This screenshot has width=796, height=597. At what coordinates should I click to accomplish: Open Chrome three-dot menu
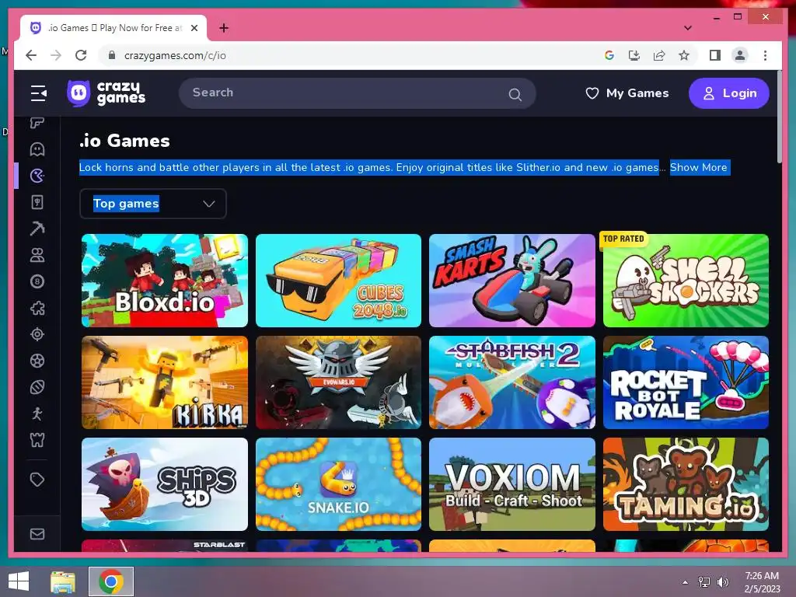pos(765,55)
